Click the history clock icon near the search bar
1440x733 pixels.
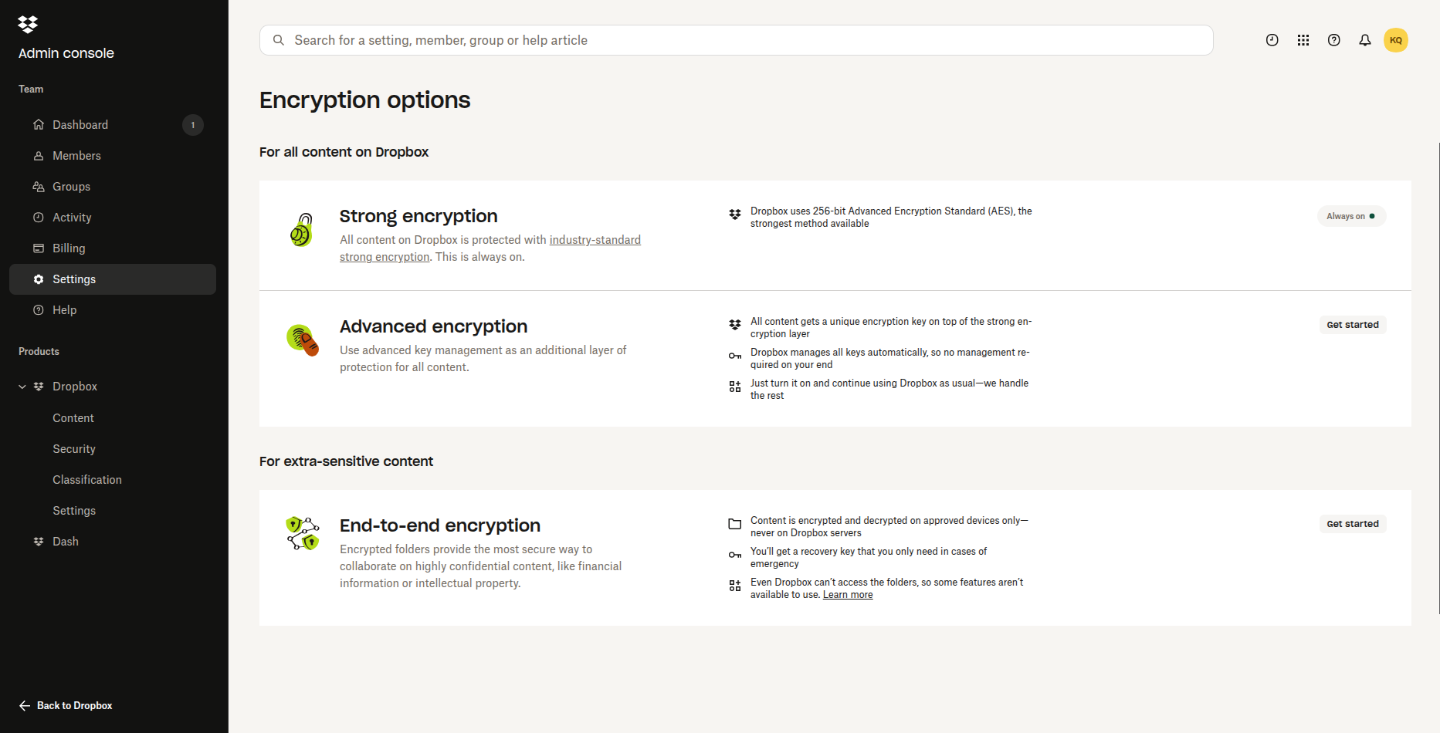(1272, 39)
